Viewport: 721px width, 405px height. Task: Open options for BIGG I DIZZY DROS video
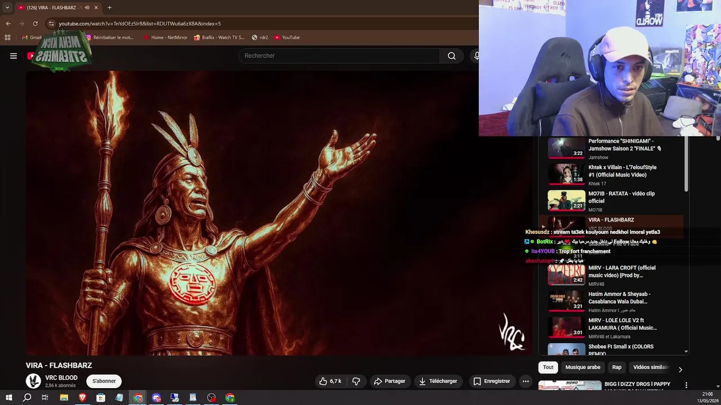tap(686, 385)
